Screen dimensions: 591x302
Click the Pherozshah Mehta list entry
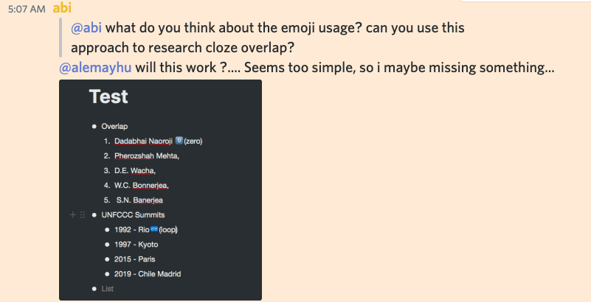pyautogui.click(x=147, y=155)
